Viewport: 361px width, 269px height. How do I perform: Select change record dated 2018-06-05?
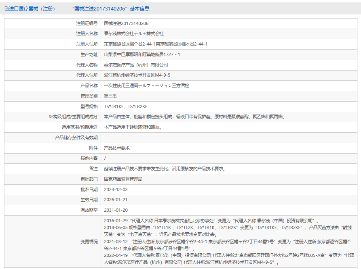click(x=228, y=231)
